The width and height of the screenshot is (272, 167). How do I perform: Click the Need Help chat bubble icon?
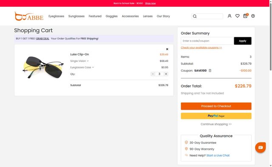(x=187, y=155)
